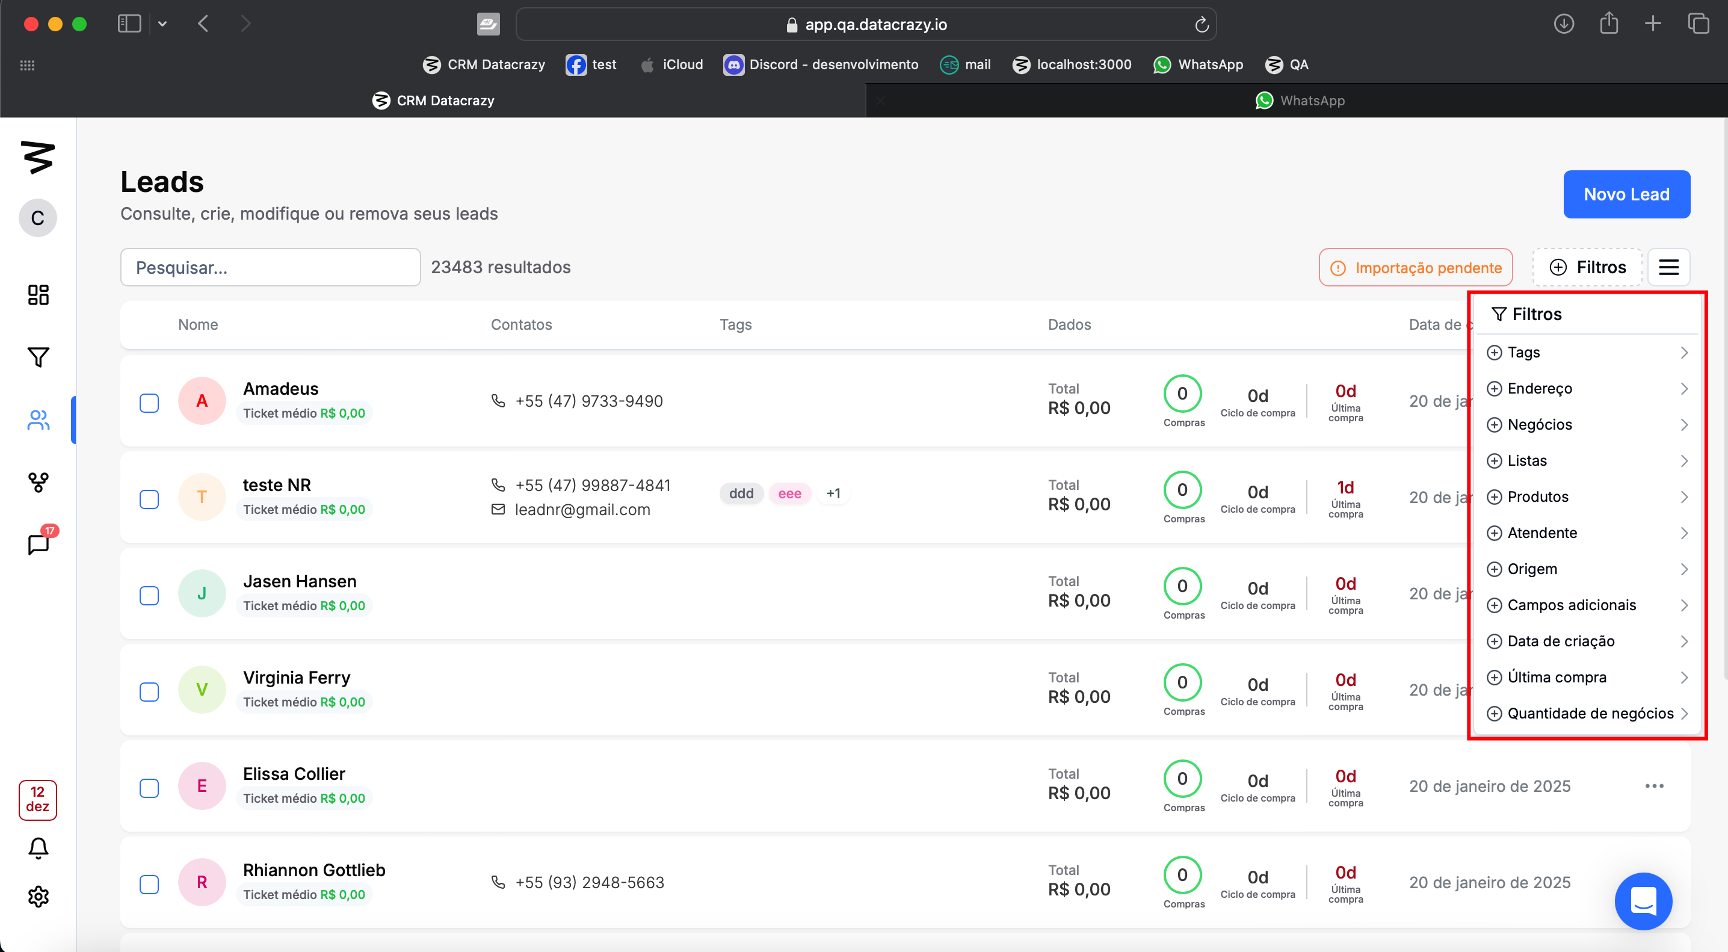Expand the Tags filter option
Viewport: 1728px width, 952px height.
click(x=1587, y=352)
